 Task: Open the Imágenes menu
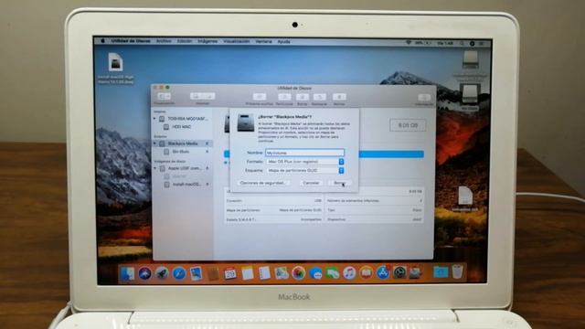[x=207, y=41]
